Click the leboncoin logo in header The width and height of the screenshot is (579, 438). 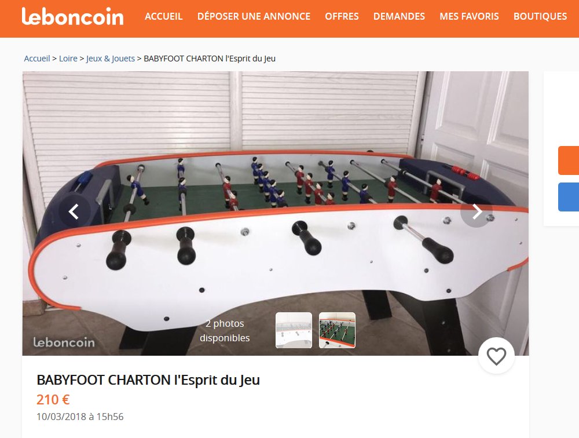point(73,17)
